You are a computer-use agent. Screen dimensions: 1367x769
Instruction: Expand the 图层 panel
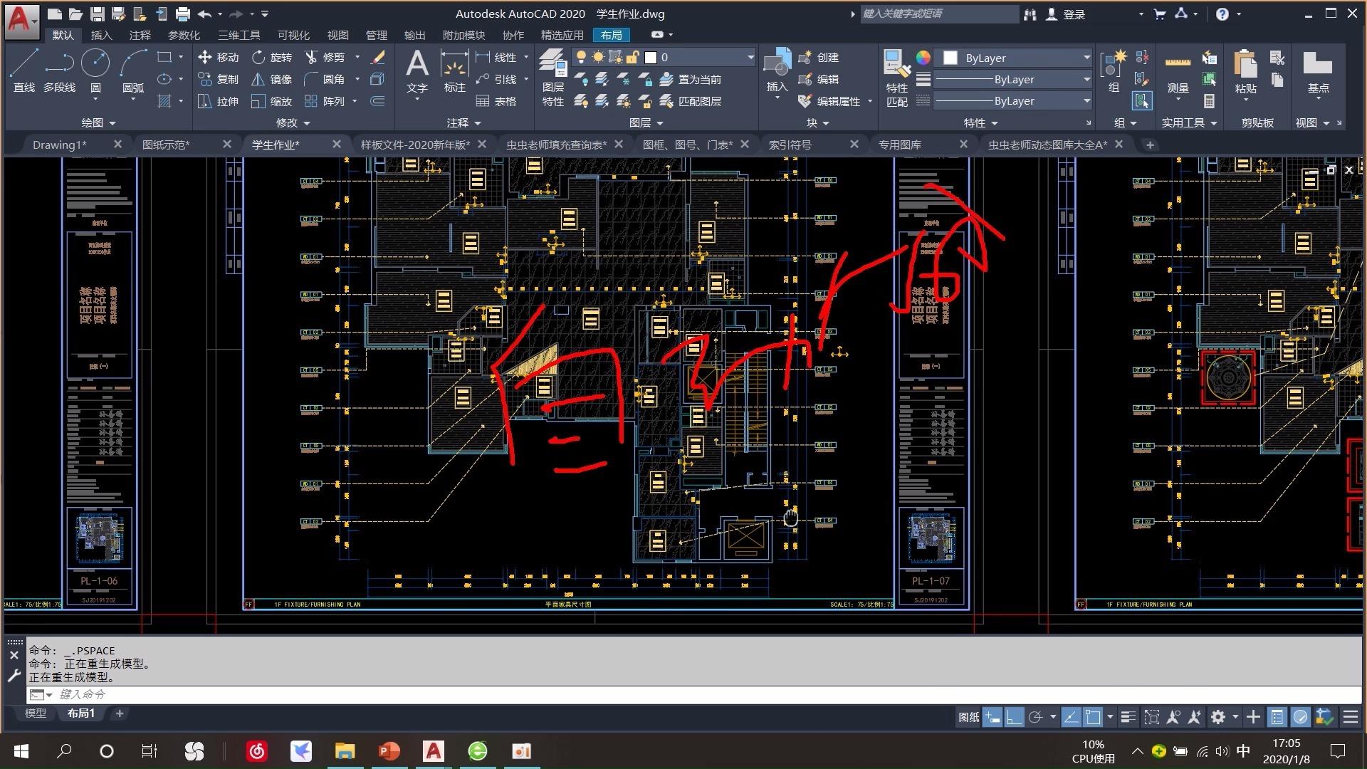(646, 122)
